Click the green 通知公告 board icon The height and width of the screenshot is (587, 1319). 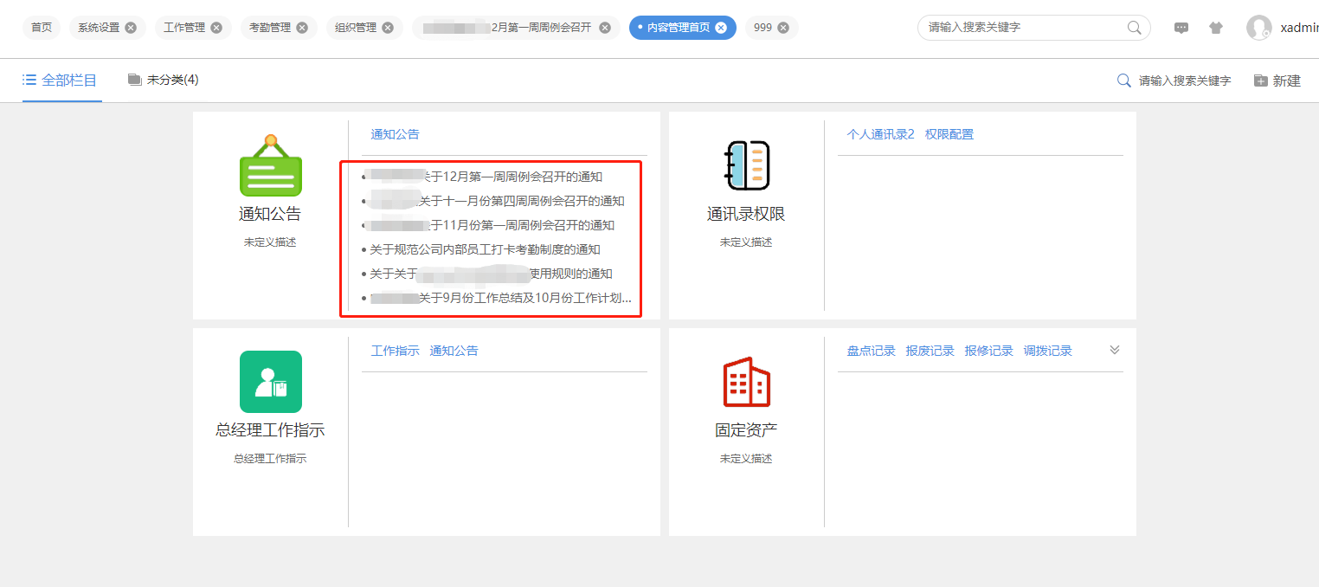(x=270, y=166)
